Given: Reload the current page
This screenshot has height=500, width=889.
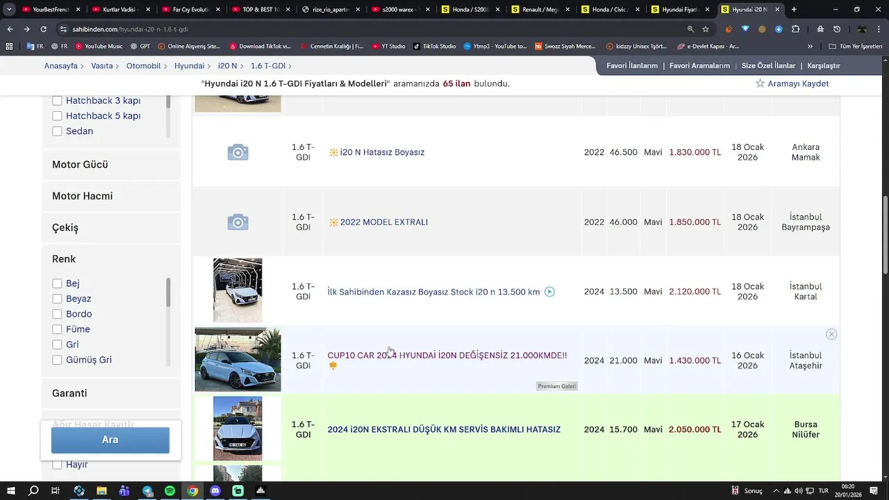Looking at the screenshot, I should coord(43,29).
